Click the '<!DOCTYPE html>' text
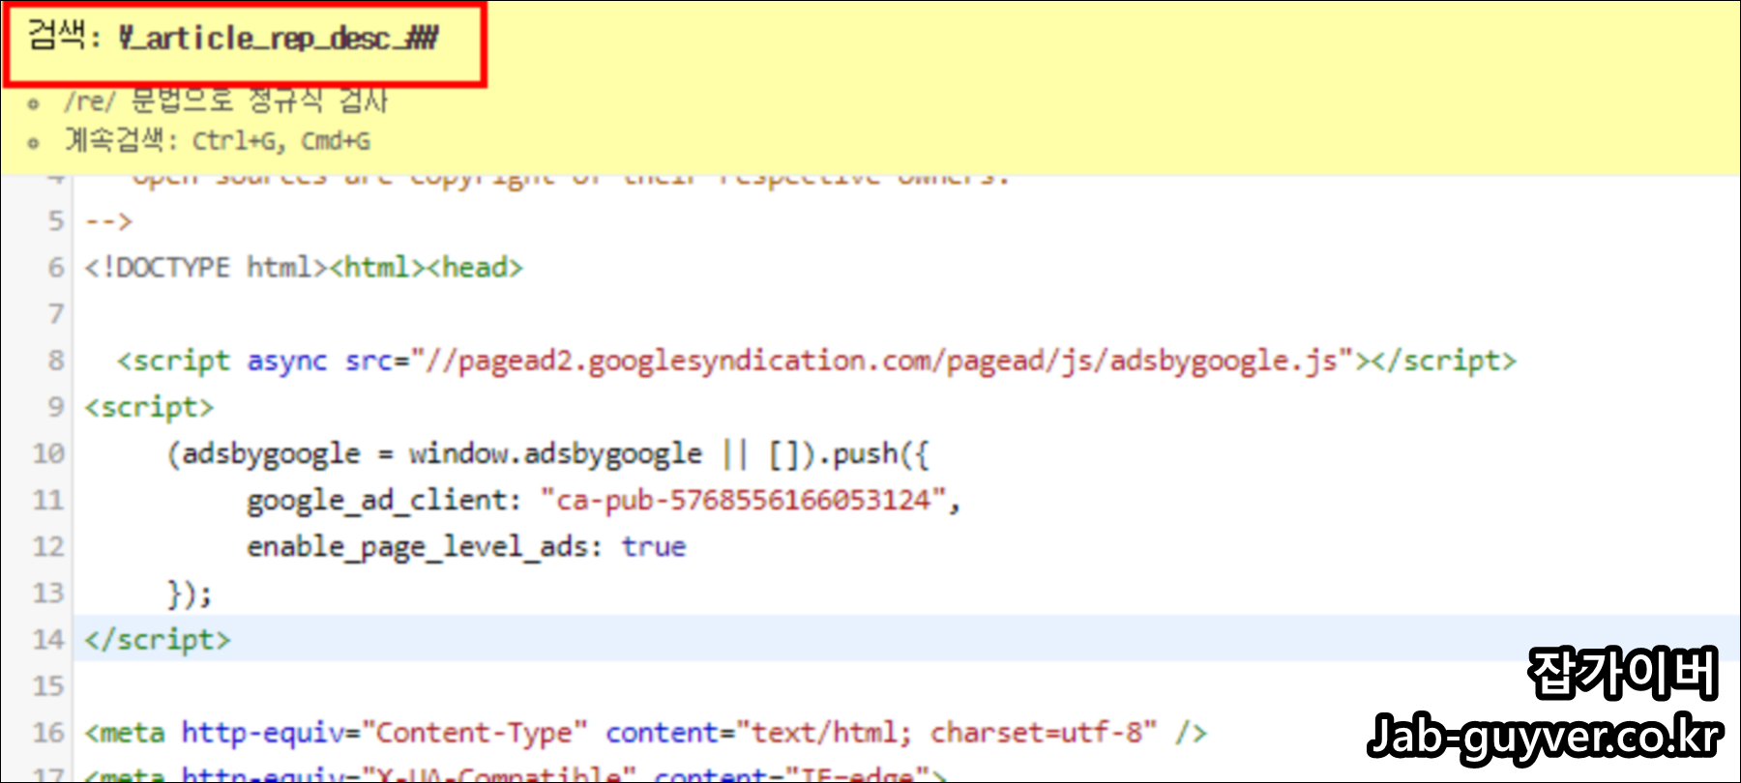 tap(207, 267)
